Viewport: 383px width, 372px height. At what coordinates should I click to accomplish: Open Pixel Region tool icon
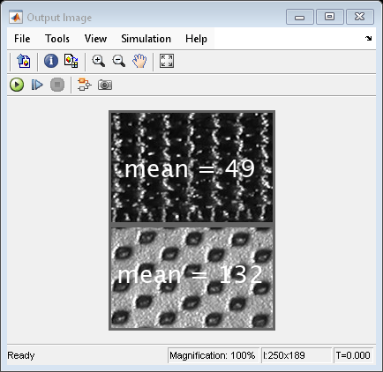click(71, 61)
